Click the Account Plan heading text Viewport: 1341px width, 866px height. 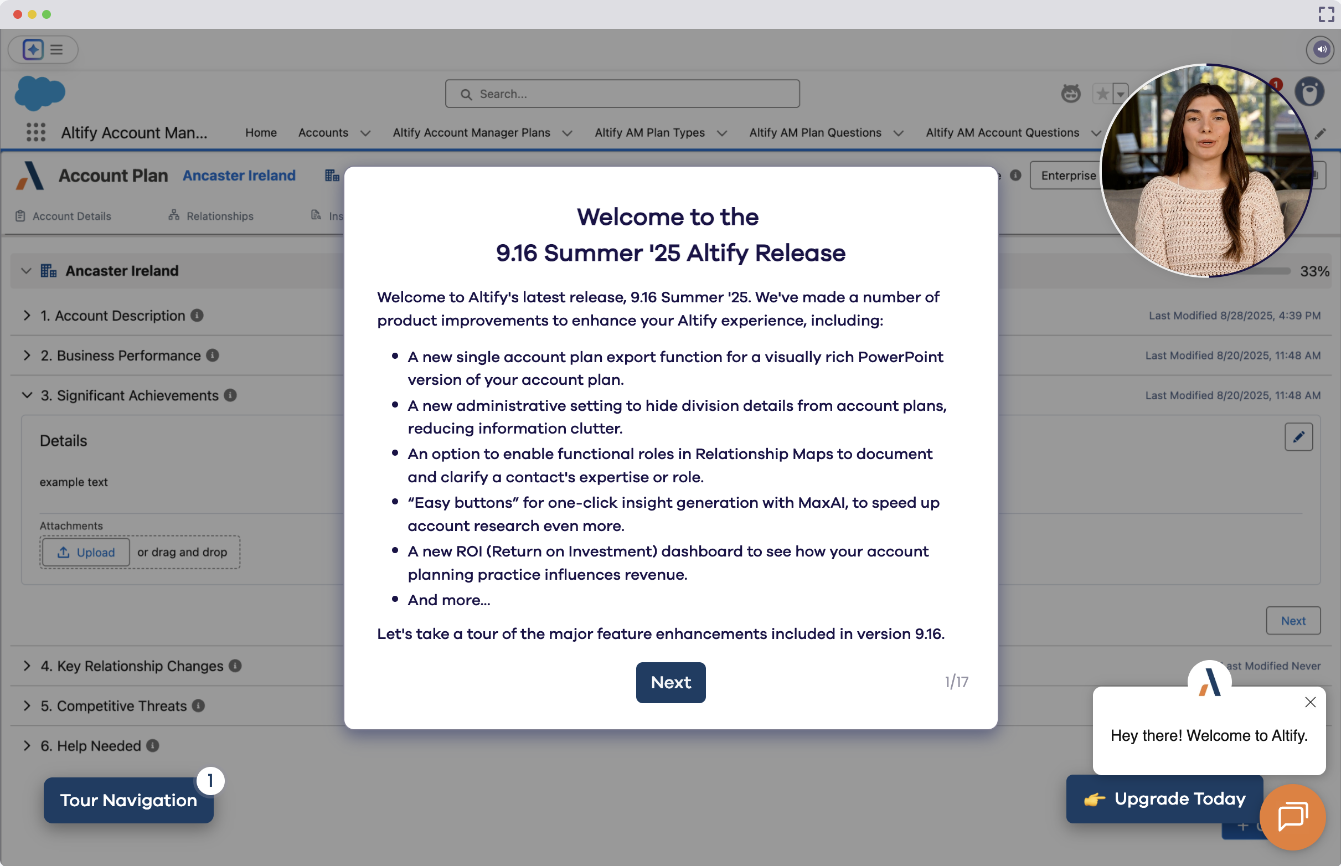(113, 176)
